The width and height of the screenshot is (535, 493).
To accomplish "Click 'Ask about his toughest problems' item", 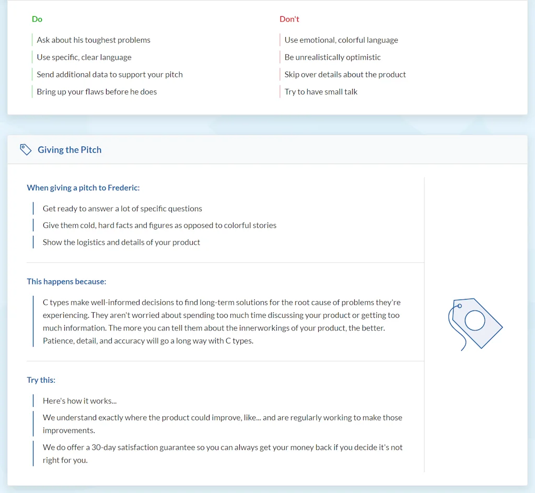I will [93, 40].
